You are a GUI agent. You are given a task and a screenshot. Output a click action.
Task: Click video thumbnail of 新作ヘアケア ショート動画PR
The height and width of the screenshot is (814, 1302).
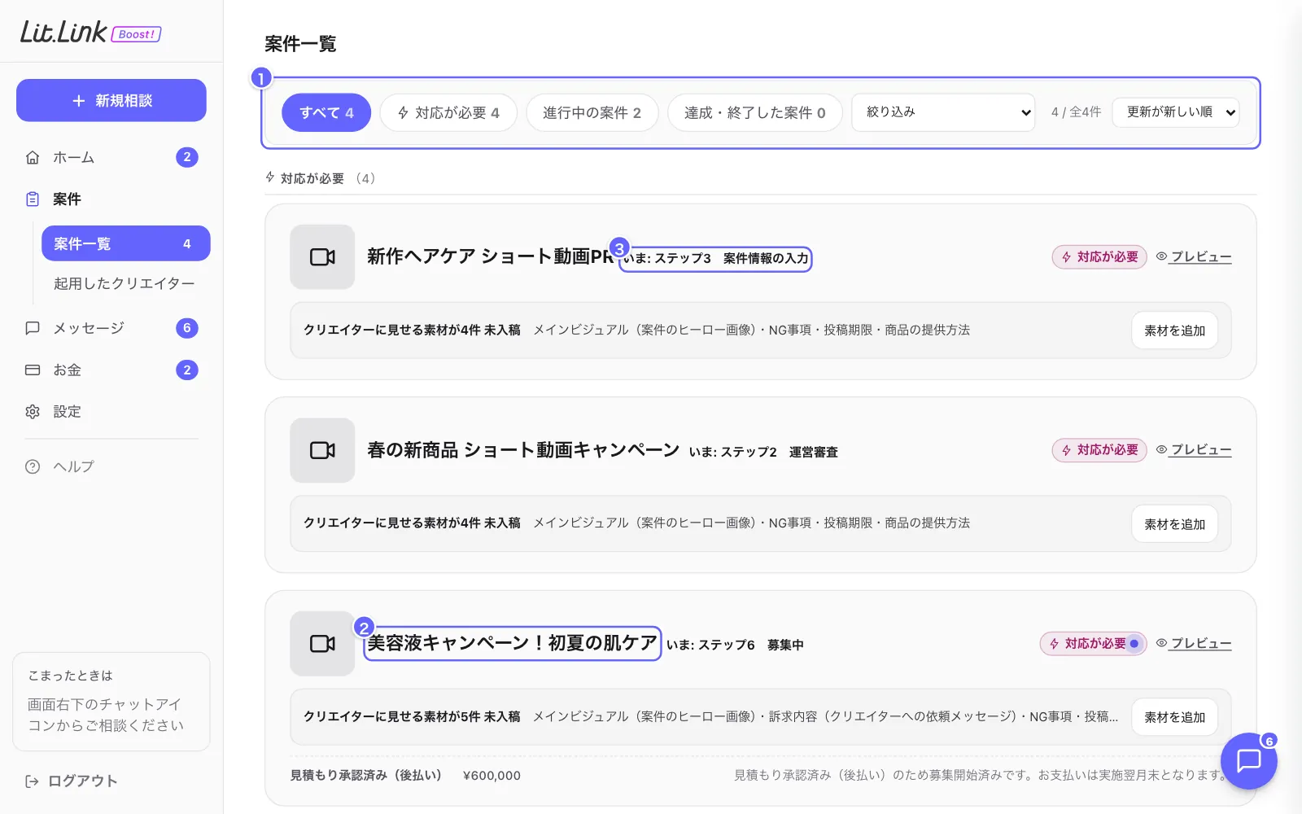click(322, 256)
